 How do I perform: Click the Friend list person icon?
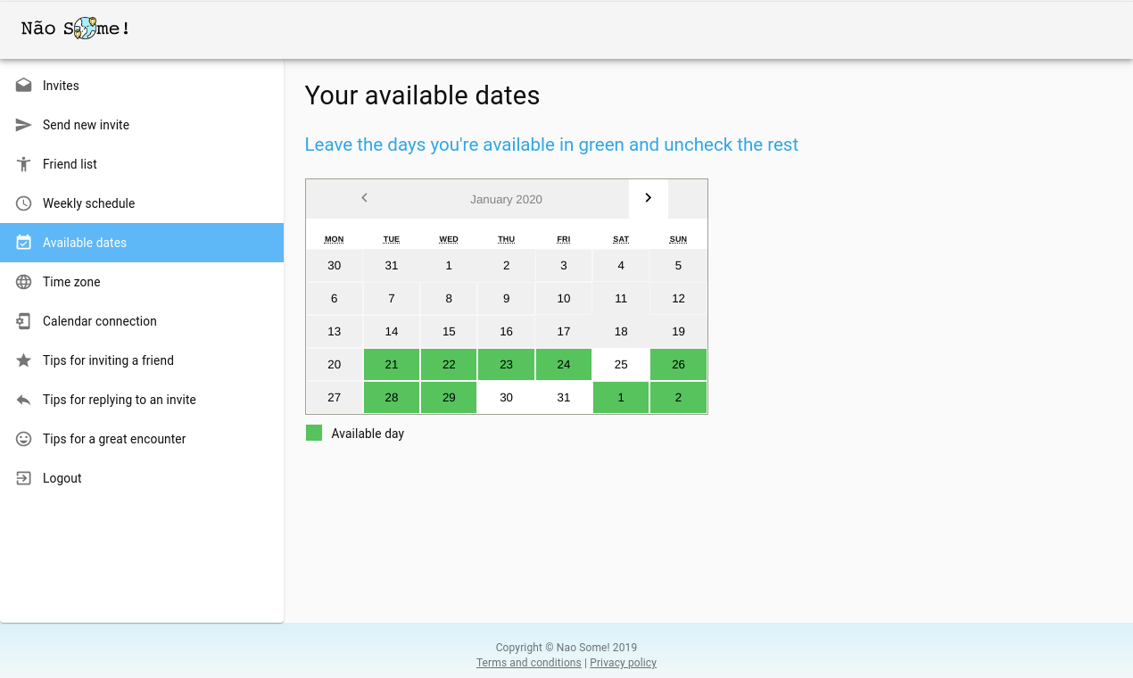[24, 164]
